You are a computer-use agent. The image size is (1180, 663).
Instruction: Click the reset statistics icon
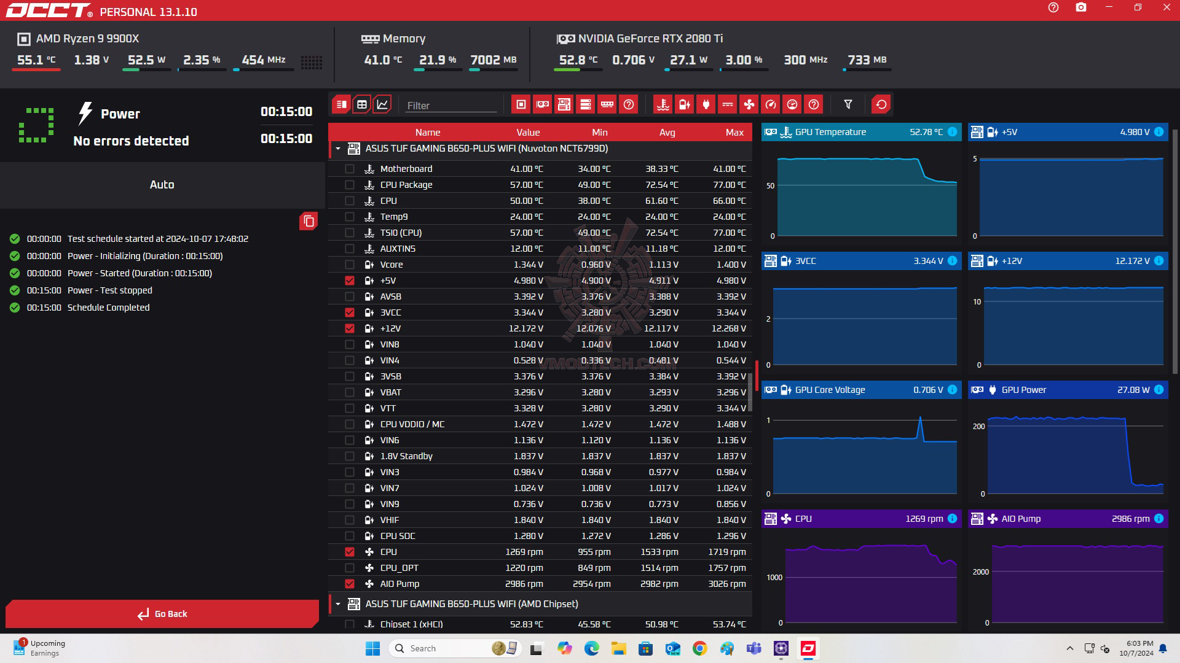881,104
